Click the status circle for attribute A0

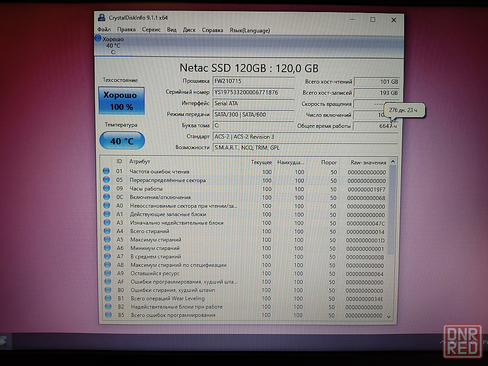click(107, 205)
